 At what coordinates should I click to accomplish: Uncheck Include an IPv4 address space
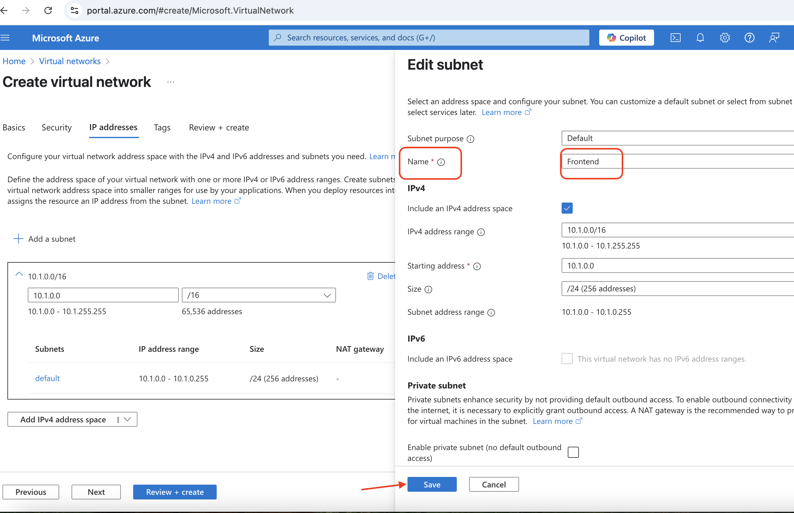(x=567, y=208)
